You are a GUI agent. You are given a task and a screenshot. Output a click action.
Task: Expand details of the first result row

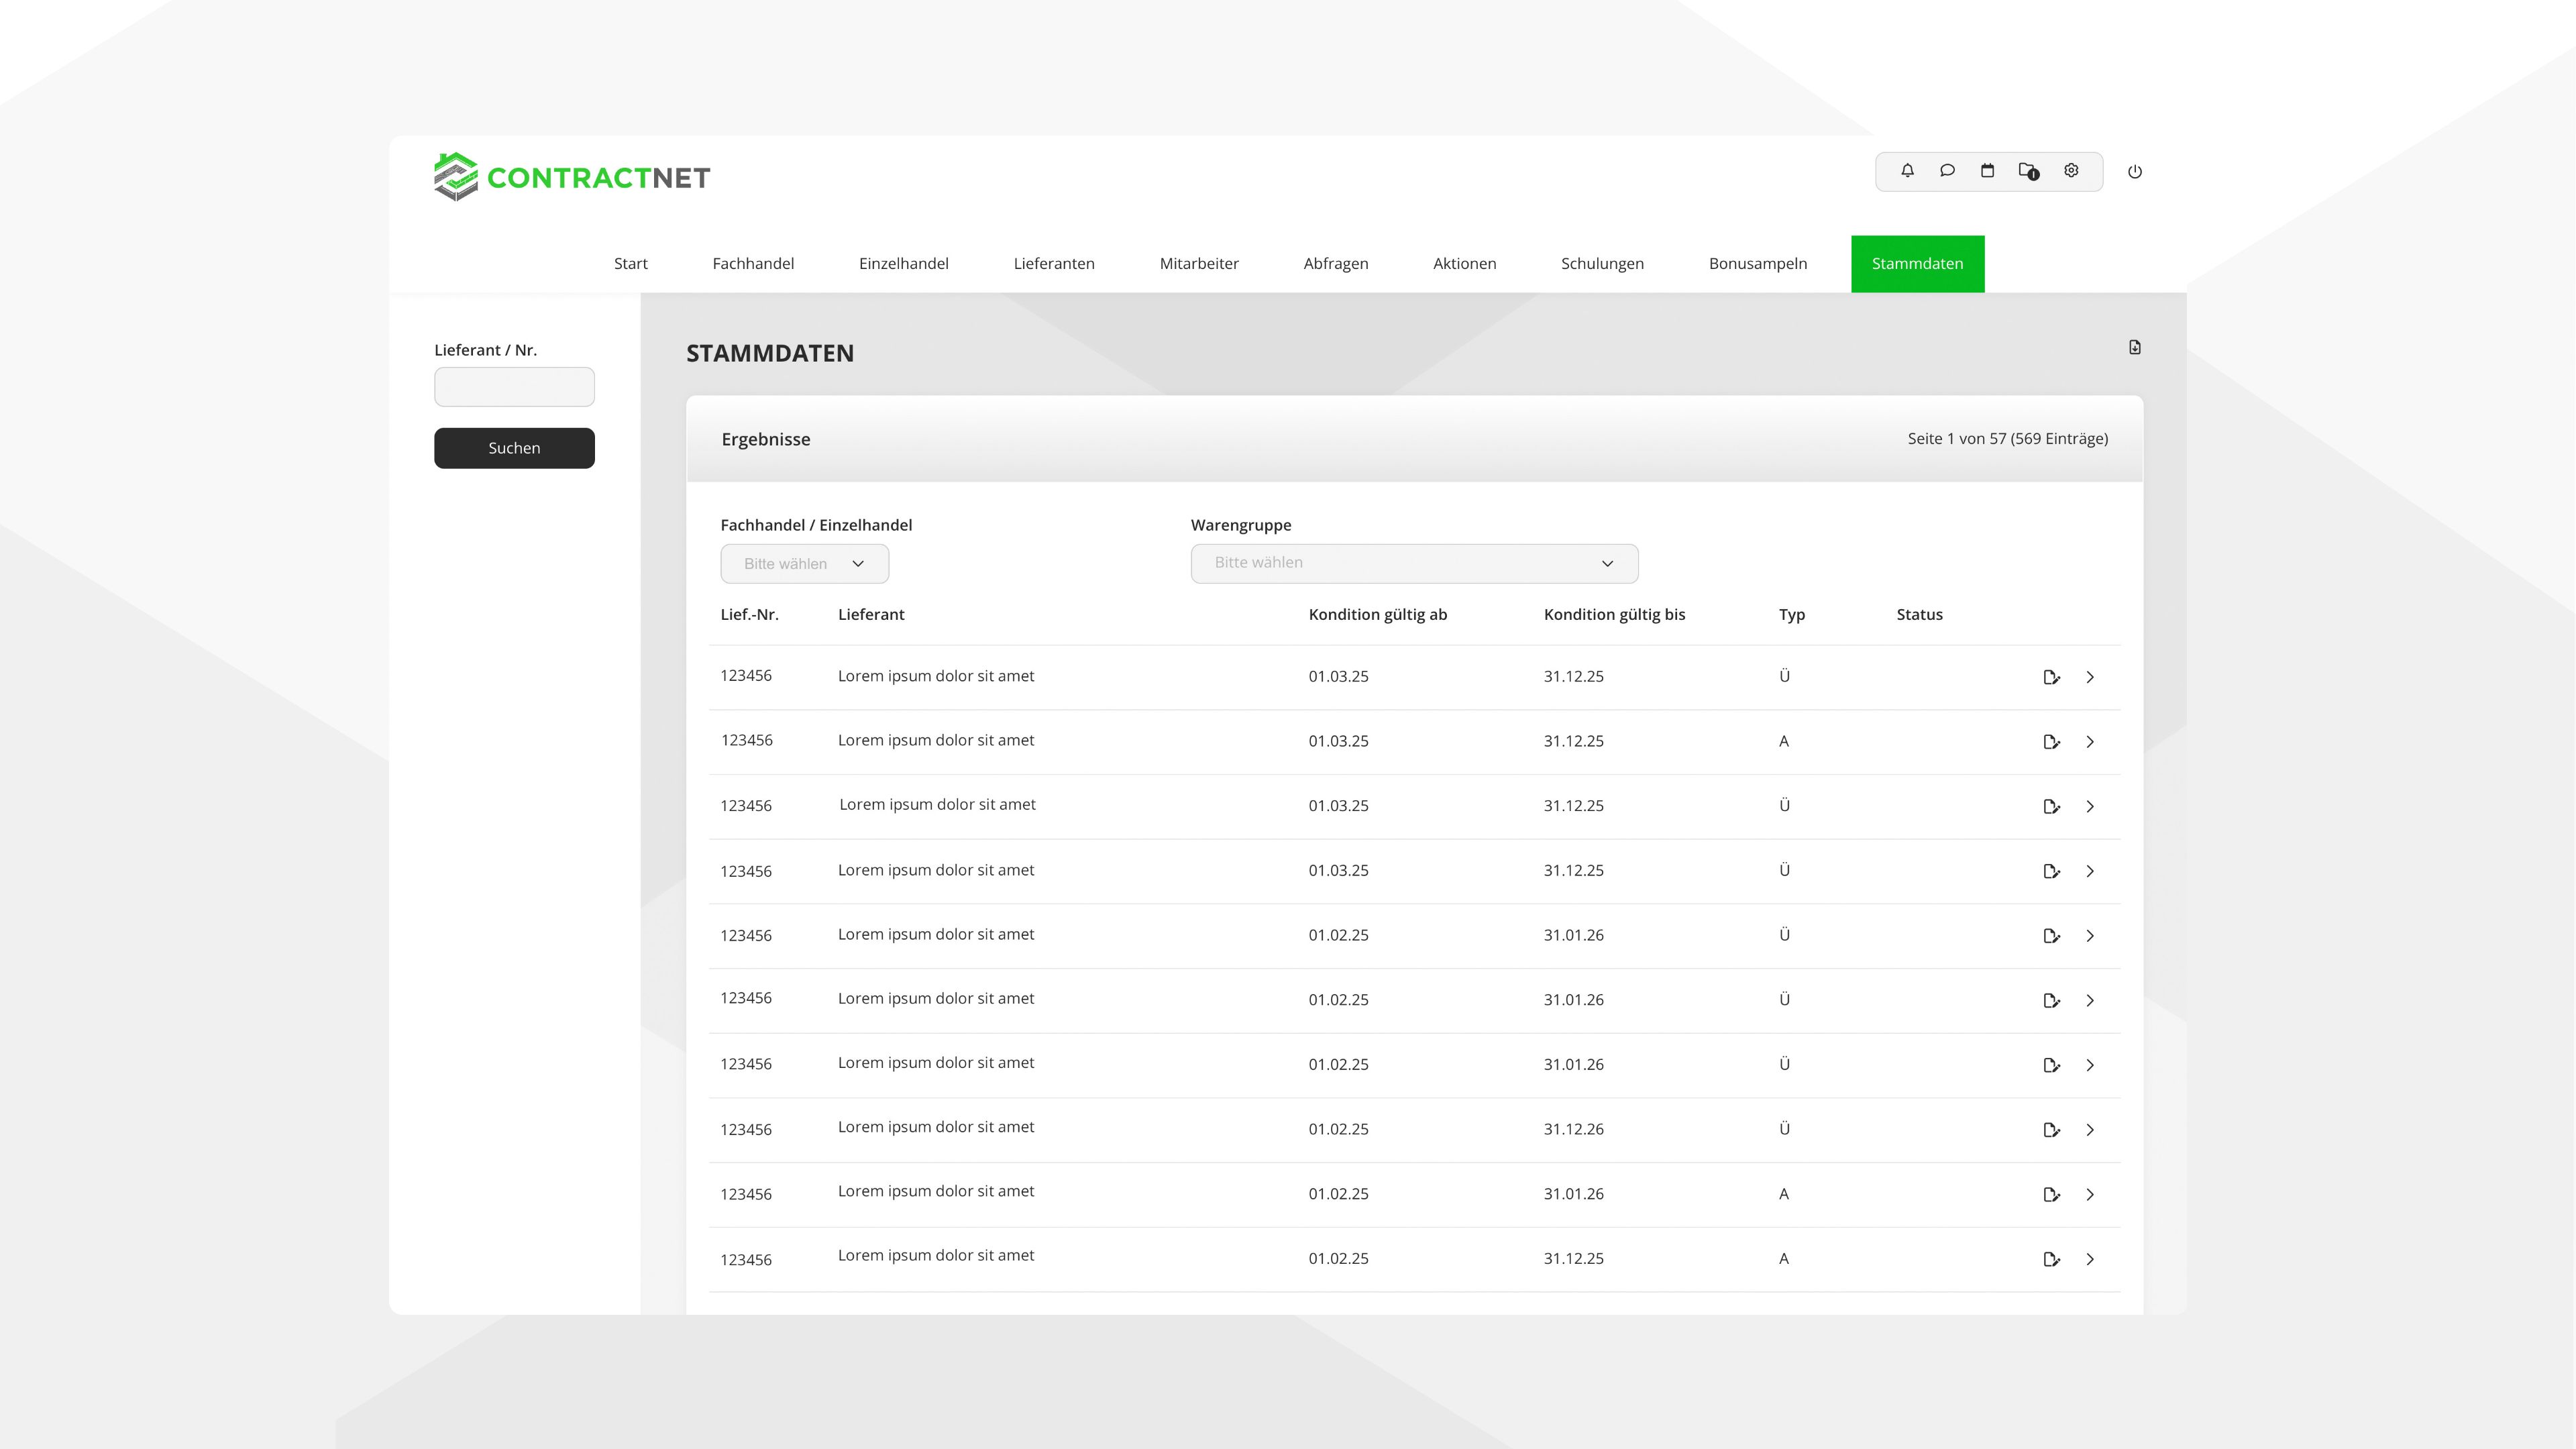(x=2091, y=676)
